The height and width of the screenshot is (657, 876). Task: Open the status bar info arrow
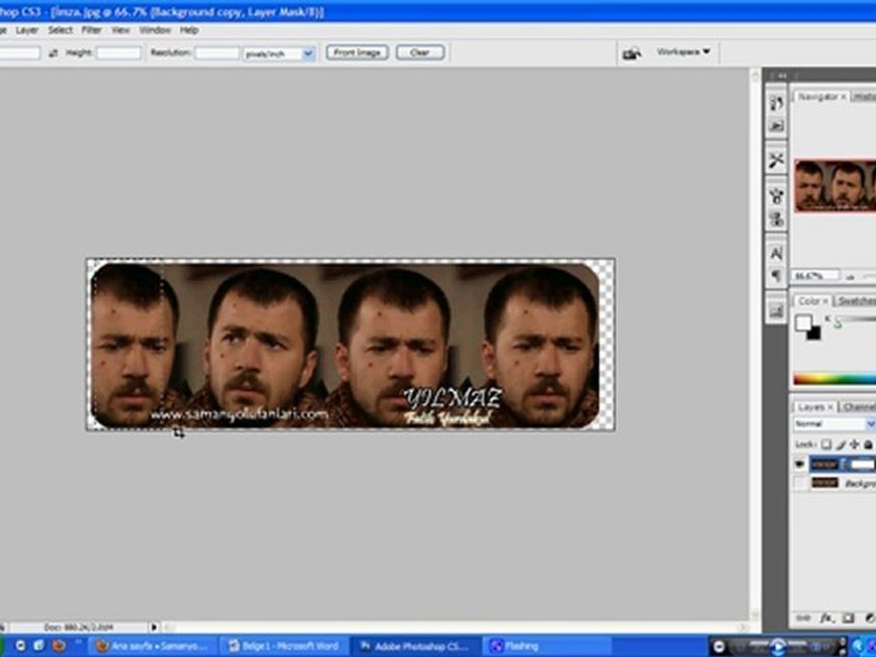pos(154,628)
